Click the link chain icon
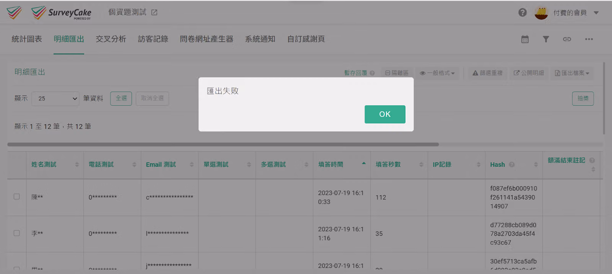Viewport: 612px width, 274px height. point(567,39)
